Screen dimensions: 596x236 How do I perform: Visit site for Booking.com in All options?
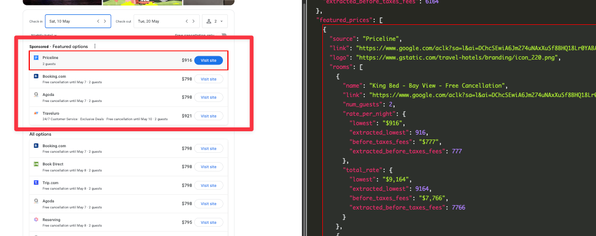pos(209,148)
